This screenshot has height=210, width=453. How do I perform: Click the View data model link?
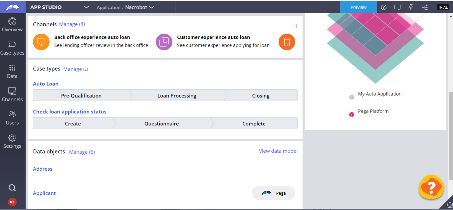(278, 151)
